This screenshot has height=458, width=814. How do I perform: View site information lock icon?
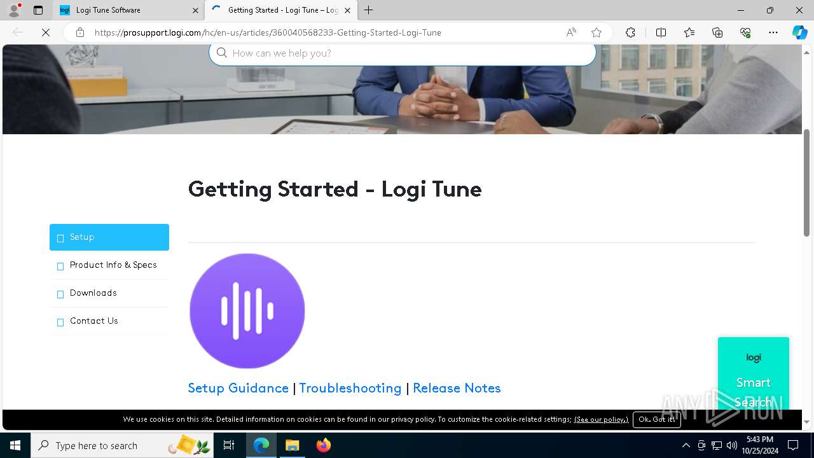(x=79, y=32)
